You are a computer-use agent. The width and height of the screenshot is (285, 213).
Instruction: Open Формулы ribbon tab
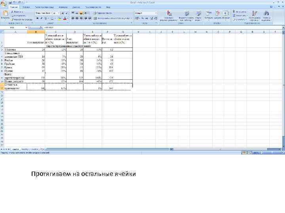pos(63,7)
